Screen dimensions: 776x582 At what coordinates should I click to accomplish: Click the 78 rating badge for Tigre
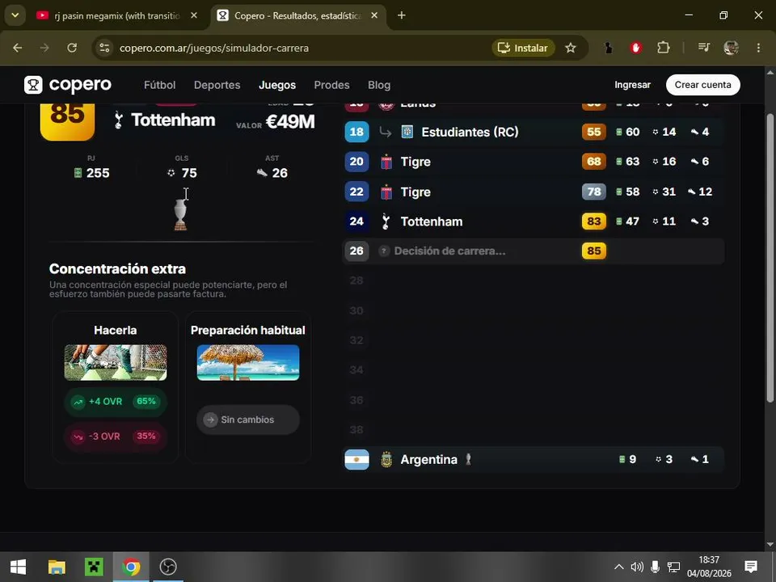594,192
